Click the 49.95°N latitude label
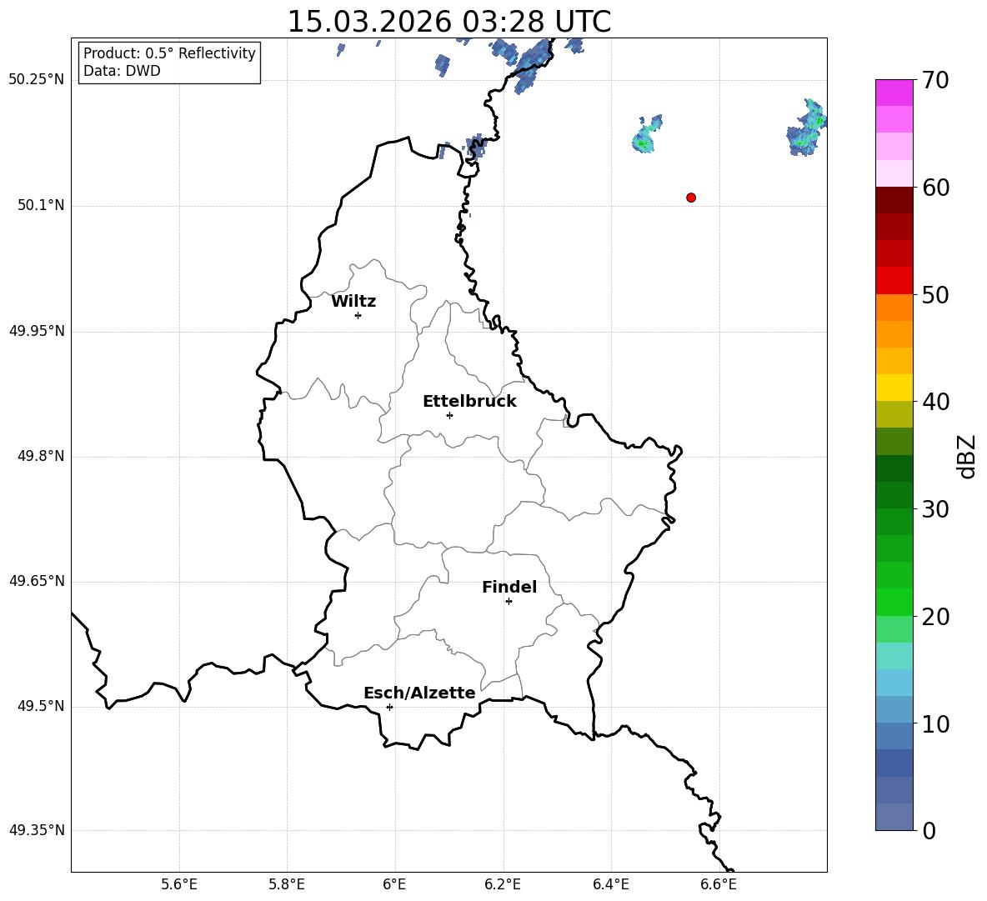The image size is (987, 901). tap(37, 330)
